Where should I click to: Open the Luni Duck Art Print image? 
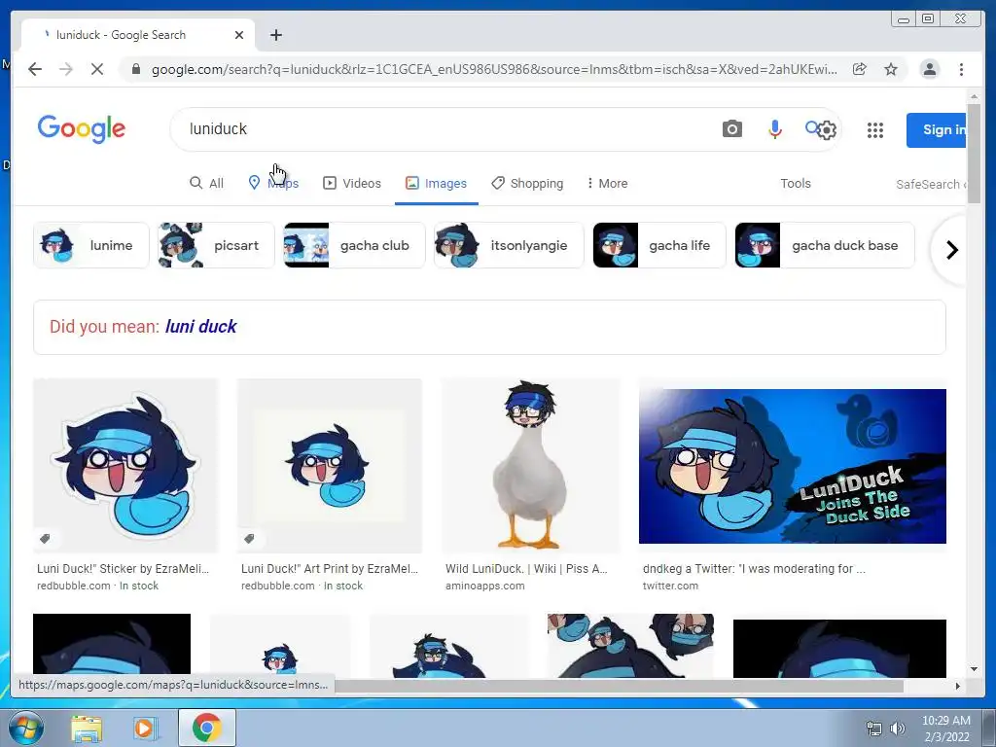coord(329,466)
